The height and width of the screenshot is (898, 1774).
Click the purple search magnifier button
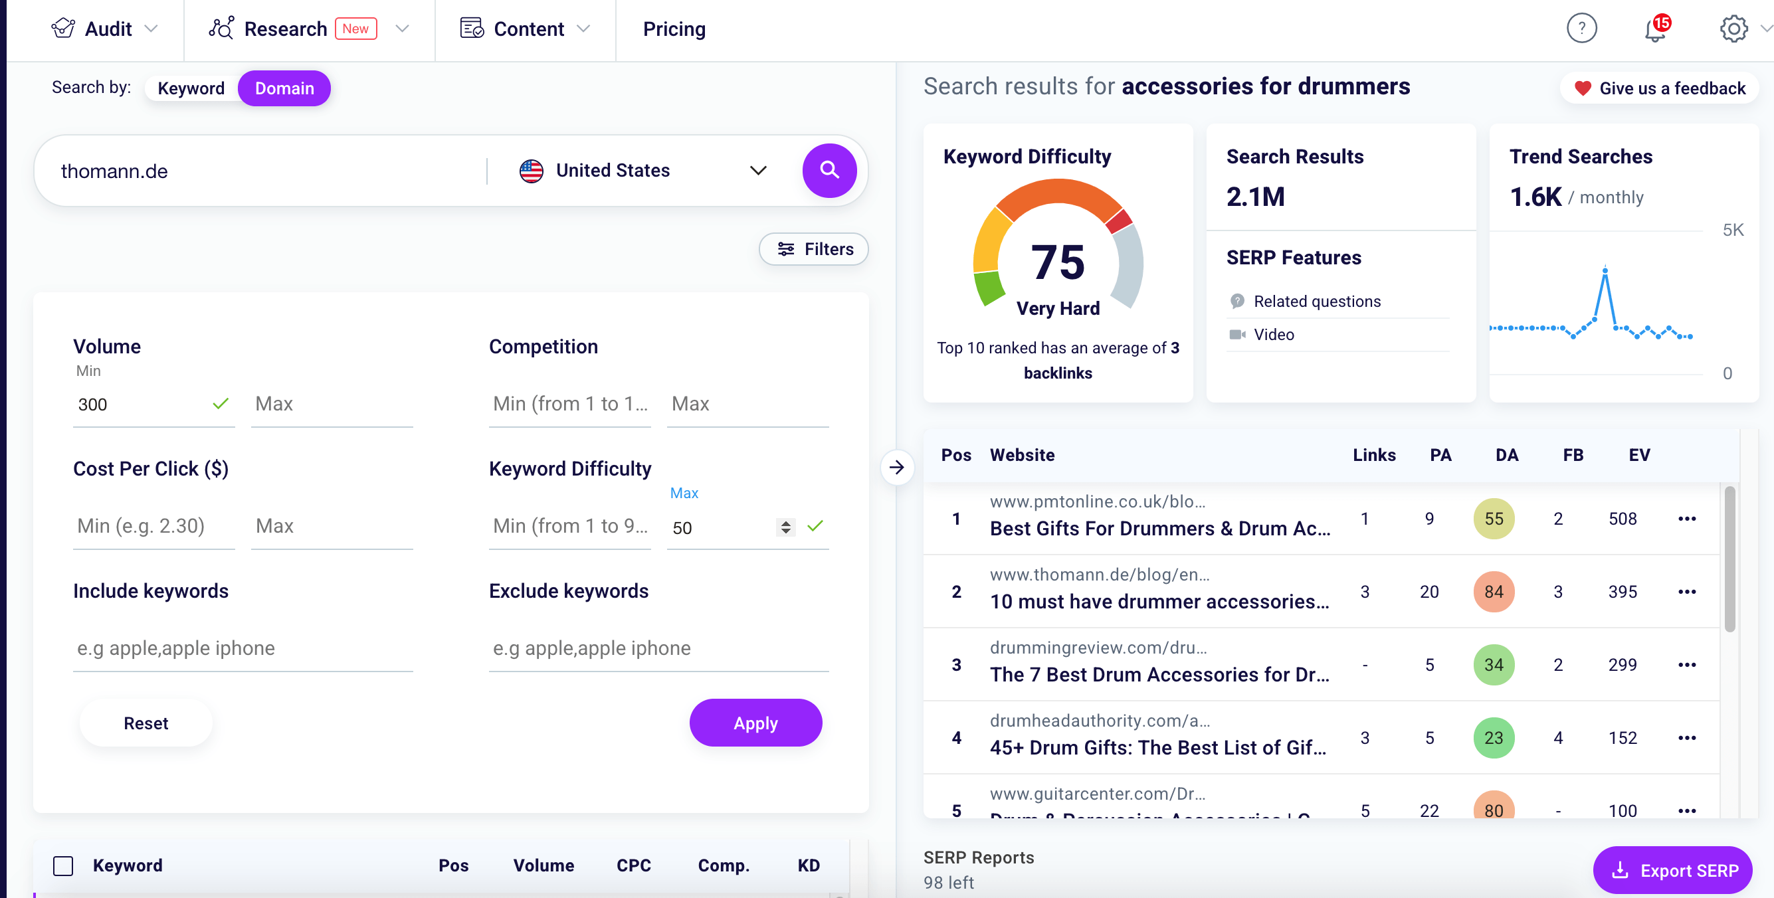[829, 170]
